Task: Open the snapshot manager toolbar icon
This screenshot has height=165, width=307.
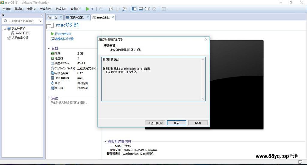Action: [124, 9]
